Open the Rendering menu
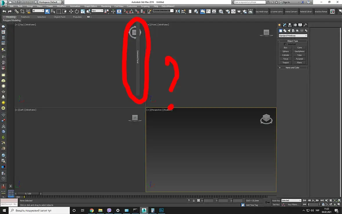The image size is (342, 214). coord(106,6)
